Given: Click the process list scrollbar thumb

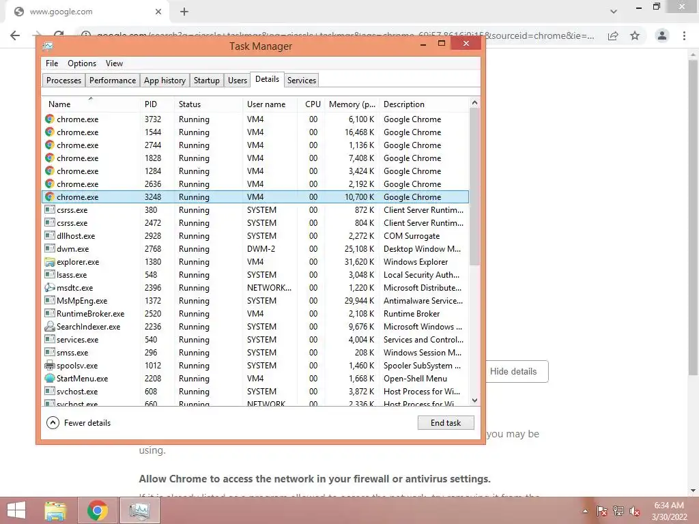Looking at the screenshot, I should [x=475, y=186].
